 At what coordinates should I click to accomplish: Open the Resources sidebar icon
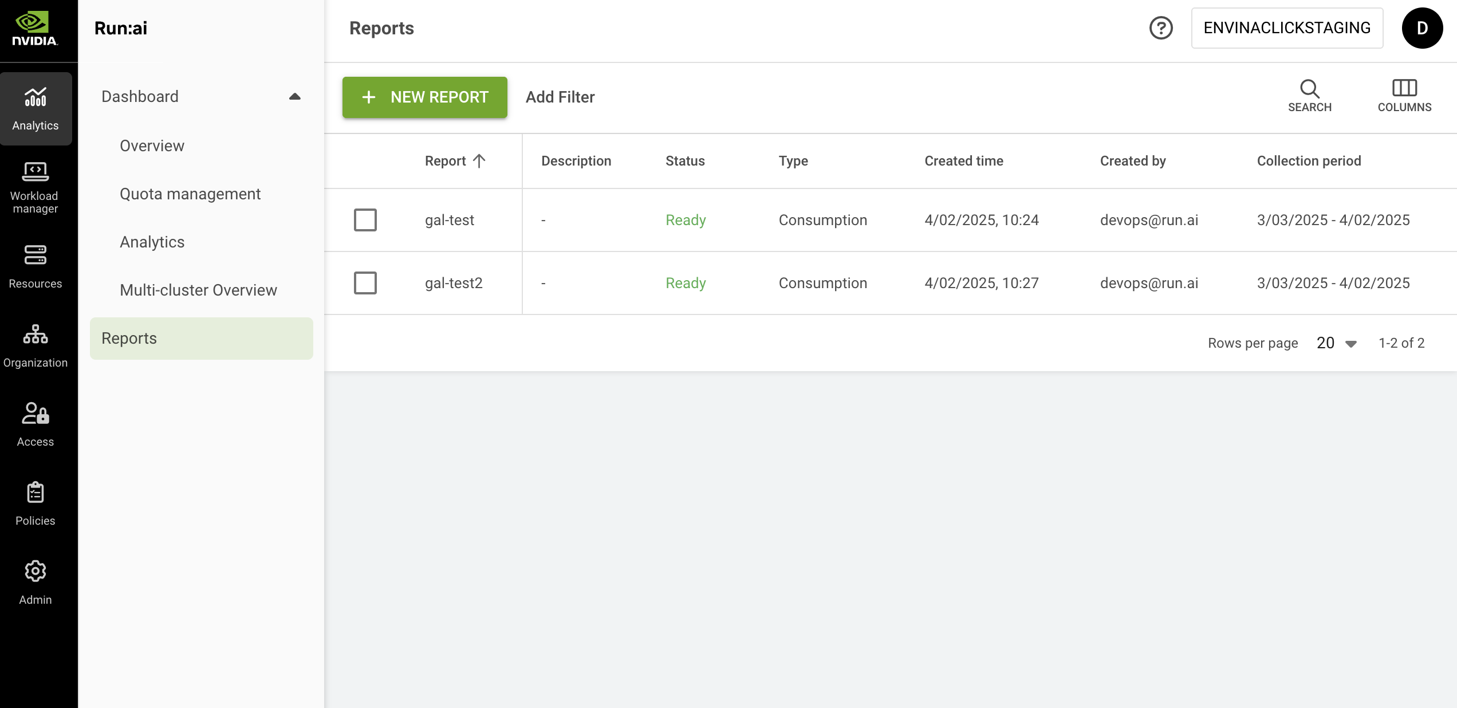pyautogui.click(x=35, y=255)
